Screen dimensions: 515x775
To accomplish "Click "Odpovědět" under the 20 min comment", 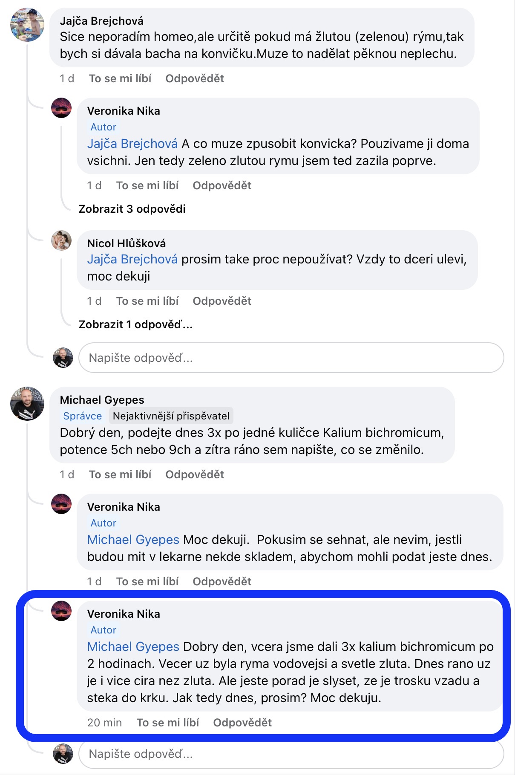I will pos(242,723).
